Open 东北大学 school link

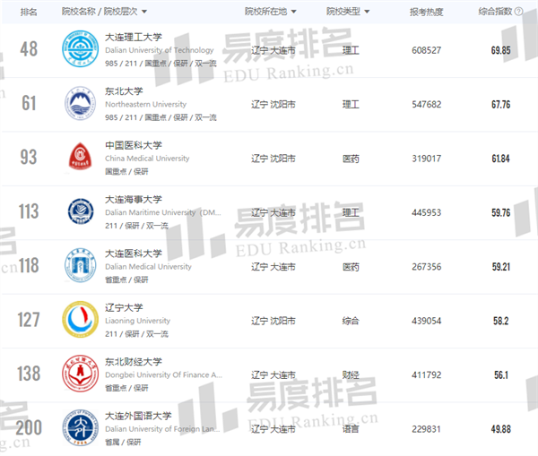pos(124,91)
